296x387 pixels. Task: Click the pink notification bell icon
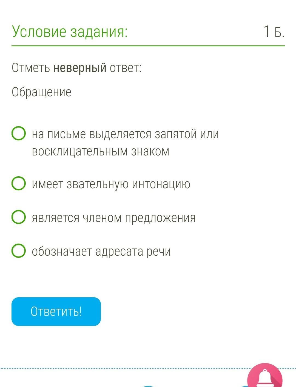pyautogui.click(x=265, y=378)
